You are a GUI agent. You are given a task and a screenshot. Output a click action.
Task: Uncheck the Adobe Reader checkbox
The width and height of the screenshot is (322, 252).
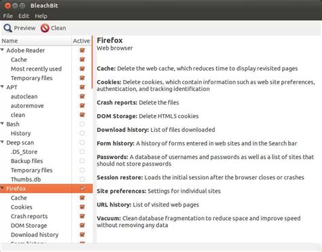(x=82, y=50)
